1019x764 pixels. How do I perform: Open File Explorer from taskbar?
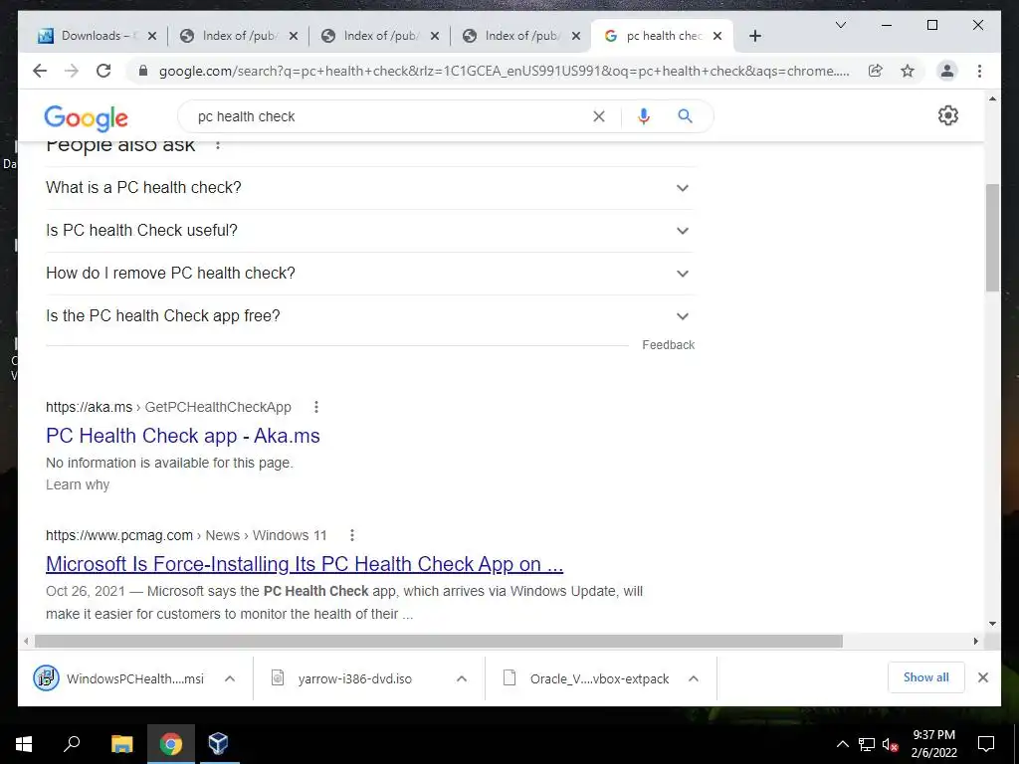coord(121,744)
